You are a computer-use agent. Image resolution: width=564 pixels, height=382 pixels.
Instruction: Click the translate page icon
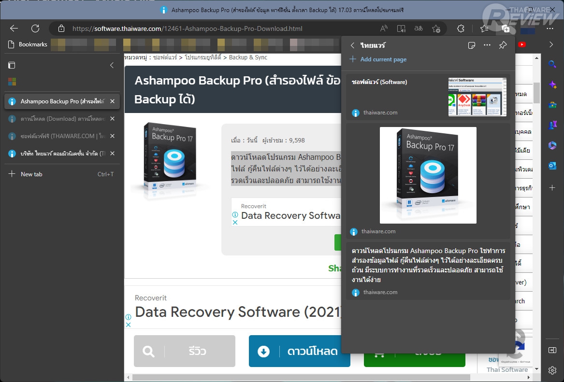coord(419,28)
